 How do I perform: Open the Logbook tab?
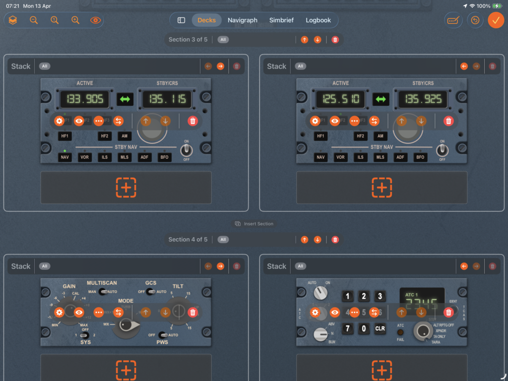point(318,20)
